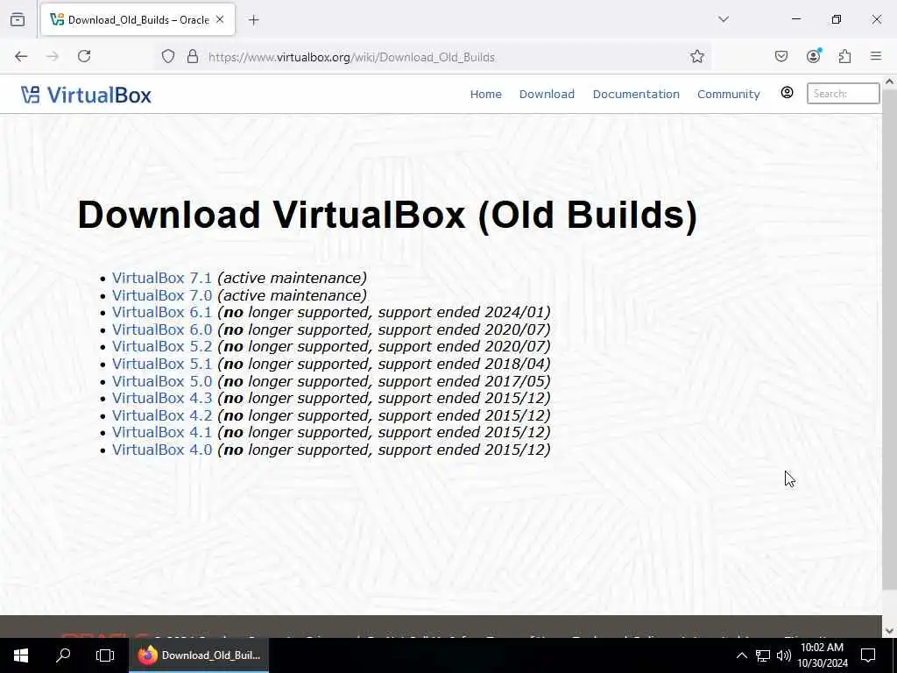Open the Windows Start menu
The image size is (897, 673).
21,655
